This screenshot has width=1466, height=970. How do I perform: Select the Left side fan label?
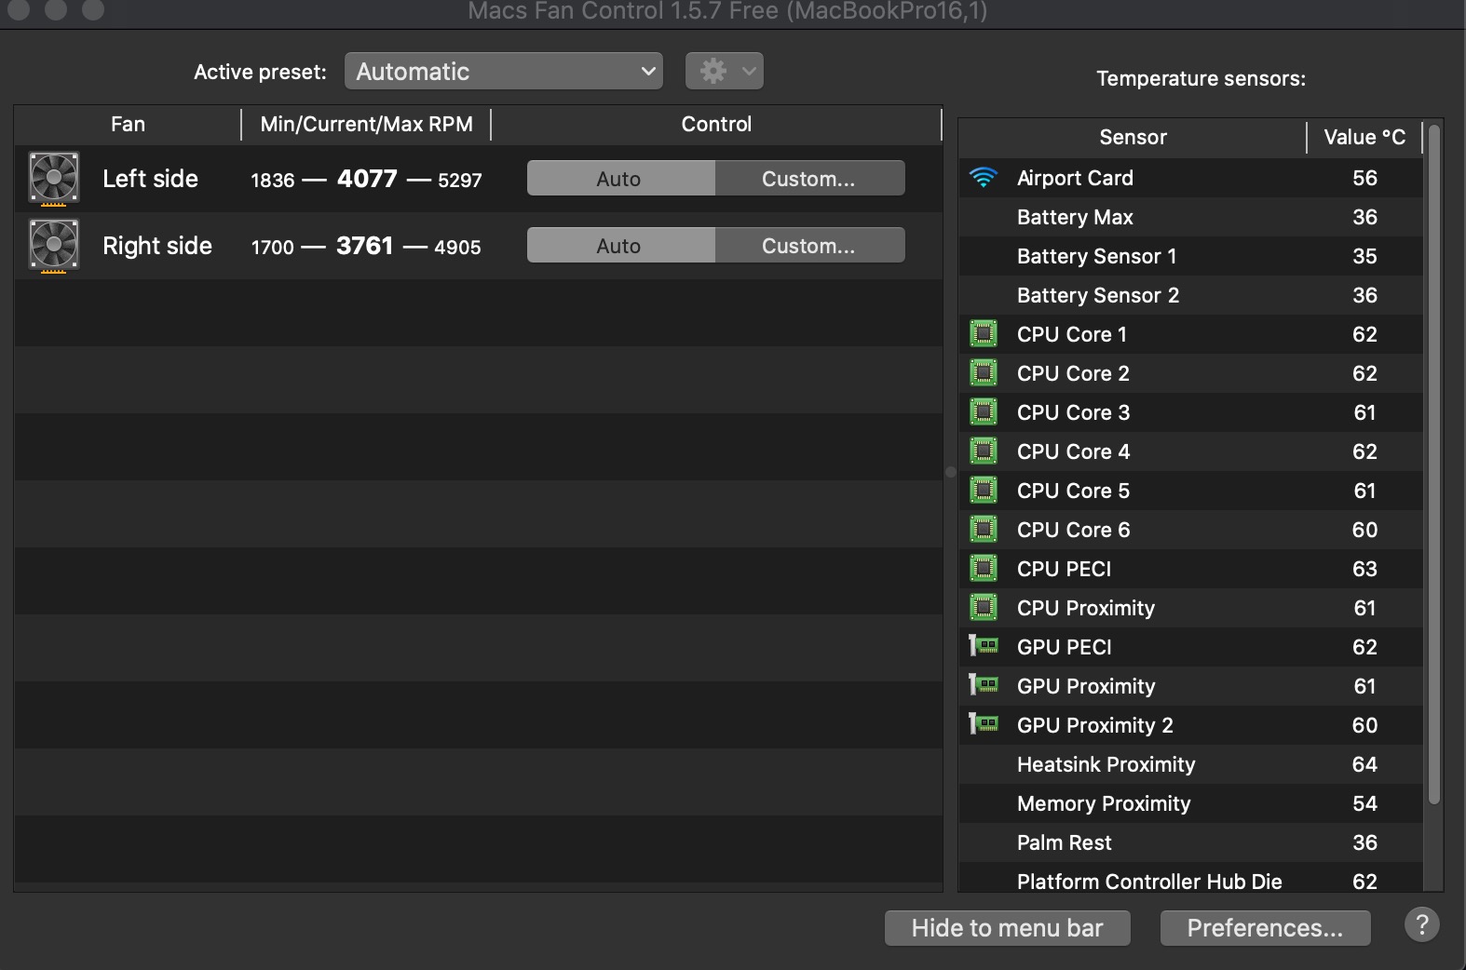point(150,178)
